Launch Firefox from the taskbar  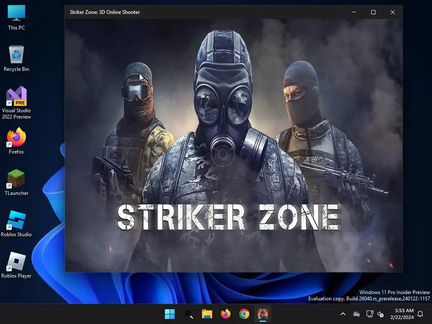click(226, 314)
